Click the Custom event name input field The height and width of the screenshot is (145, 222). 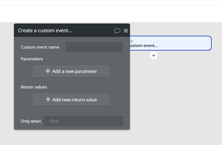(x=94, y=47)
